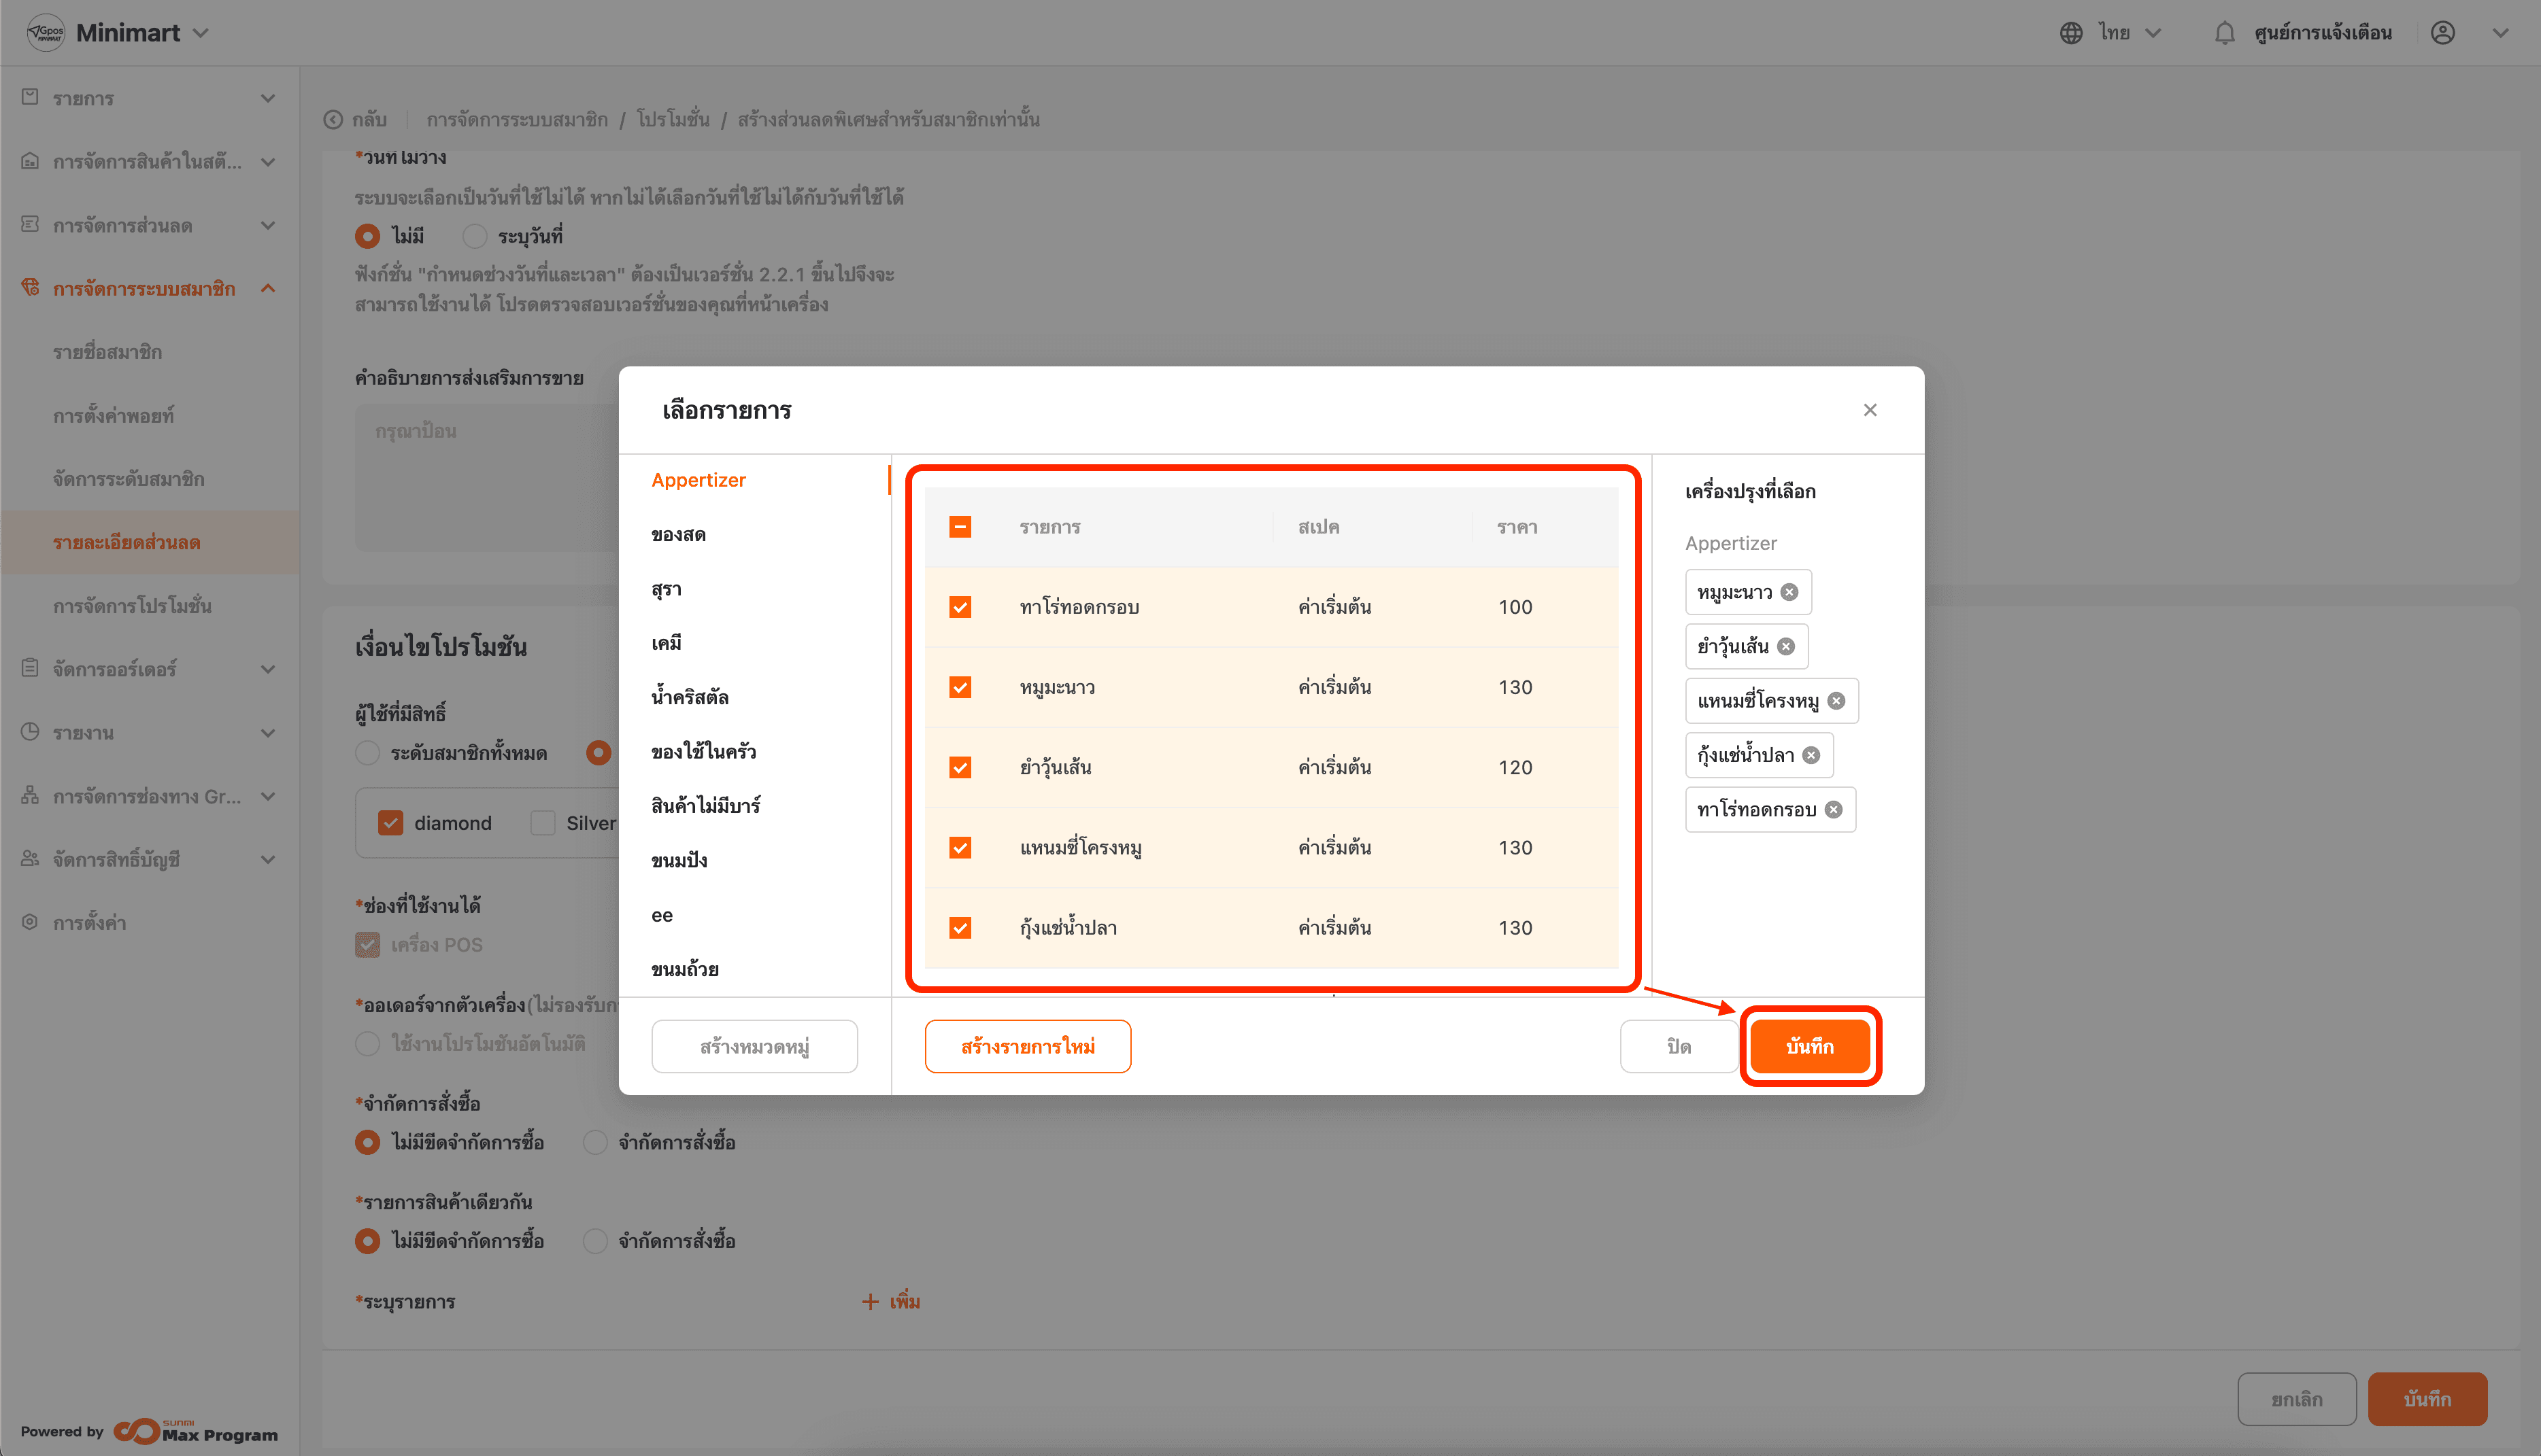Click the สร้างรายการใหม่ button
Image resolution: width=2541 pixels, height=1456 pixels.
tap(1028, 1046)
